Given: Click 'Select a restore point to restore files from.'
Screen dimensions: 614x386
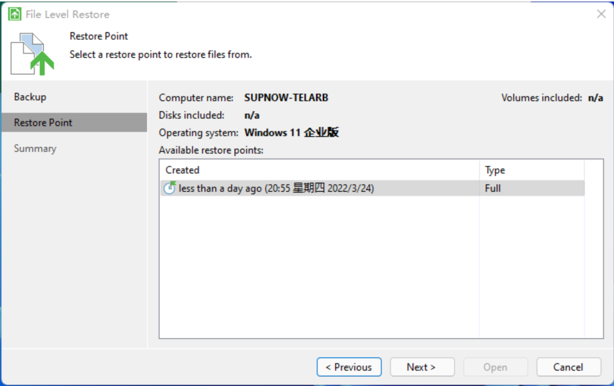Looking at the screenshot, I should tap(160, 55).
